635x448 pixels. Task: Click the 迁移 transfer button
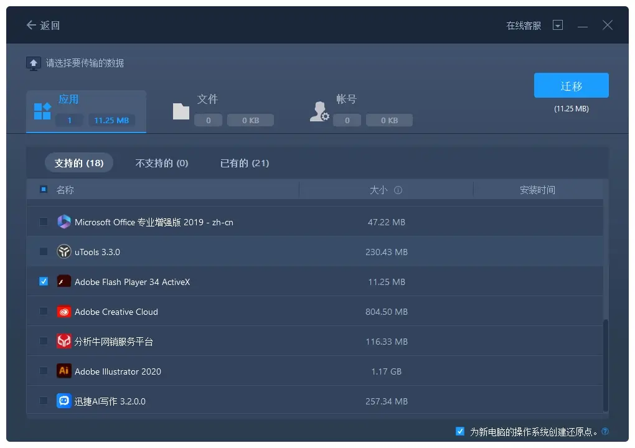[x=571, y=85]
